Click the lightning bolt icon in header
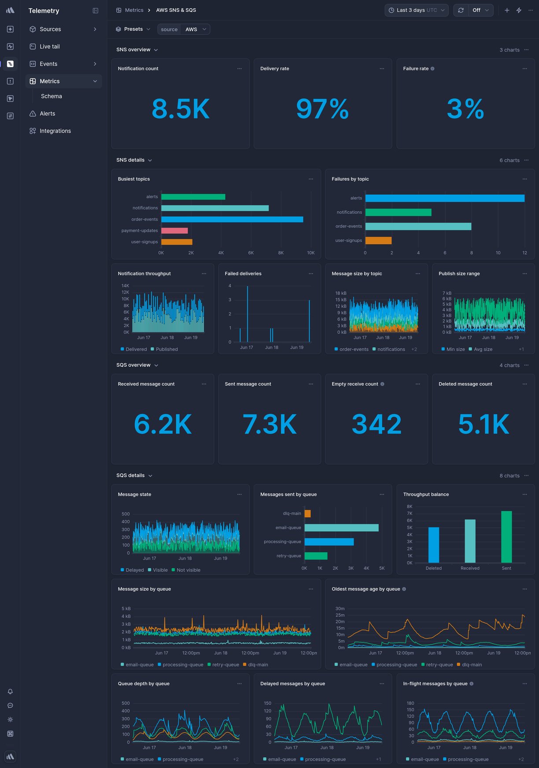539x768 pixels. pos(519,10)
